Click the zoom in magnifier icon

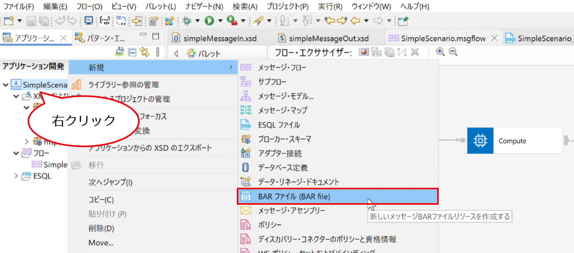point(440,51)
